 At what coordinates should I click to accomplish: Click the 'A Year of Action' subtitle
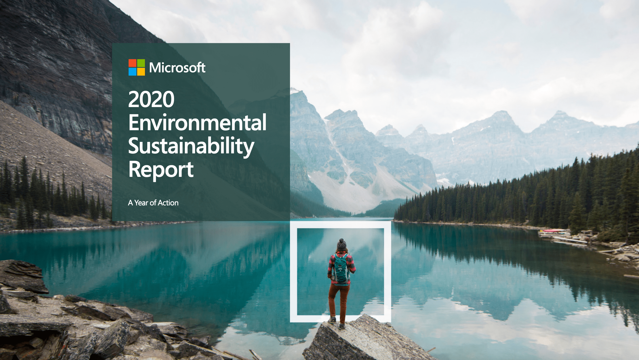(x=153, y=203)
